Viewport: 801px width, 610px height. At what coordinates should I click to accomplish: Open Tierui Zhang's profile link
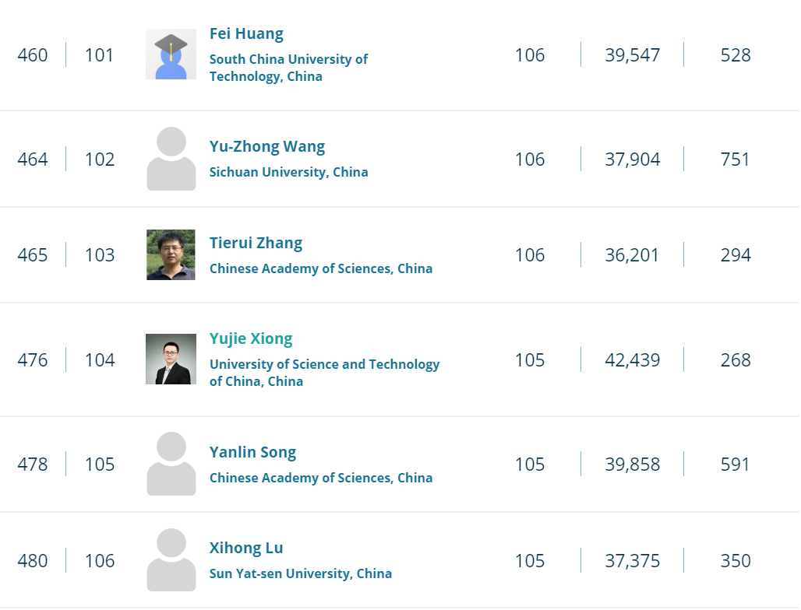click(x=256, y=244)
